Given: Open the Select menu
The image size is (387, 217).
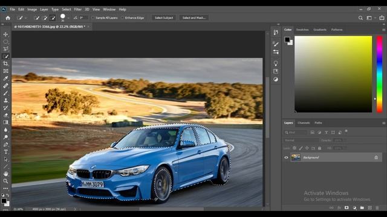Looking at the screenshot, I should (x=67, y=10).
